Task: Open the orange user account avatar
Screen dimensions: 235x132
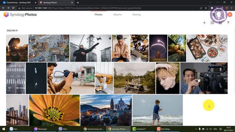Action: 230,15
